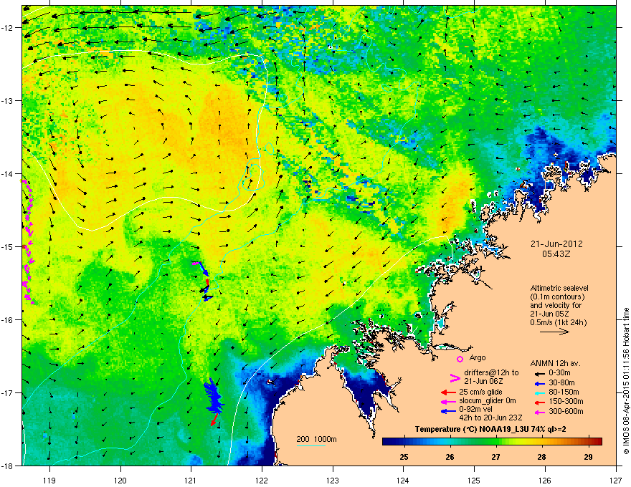Click the latitude axis label -16
This screenshot has height=487, width=631.
click(8, 320)
